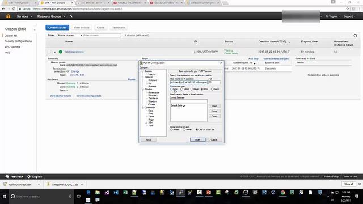Open File Explorer from the taskbar
The image size is (363, 204).
(98, 193)
